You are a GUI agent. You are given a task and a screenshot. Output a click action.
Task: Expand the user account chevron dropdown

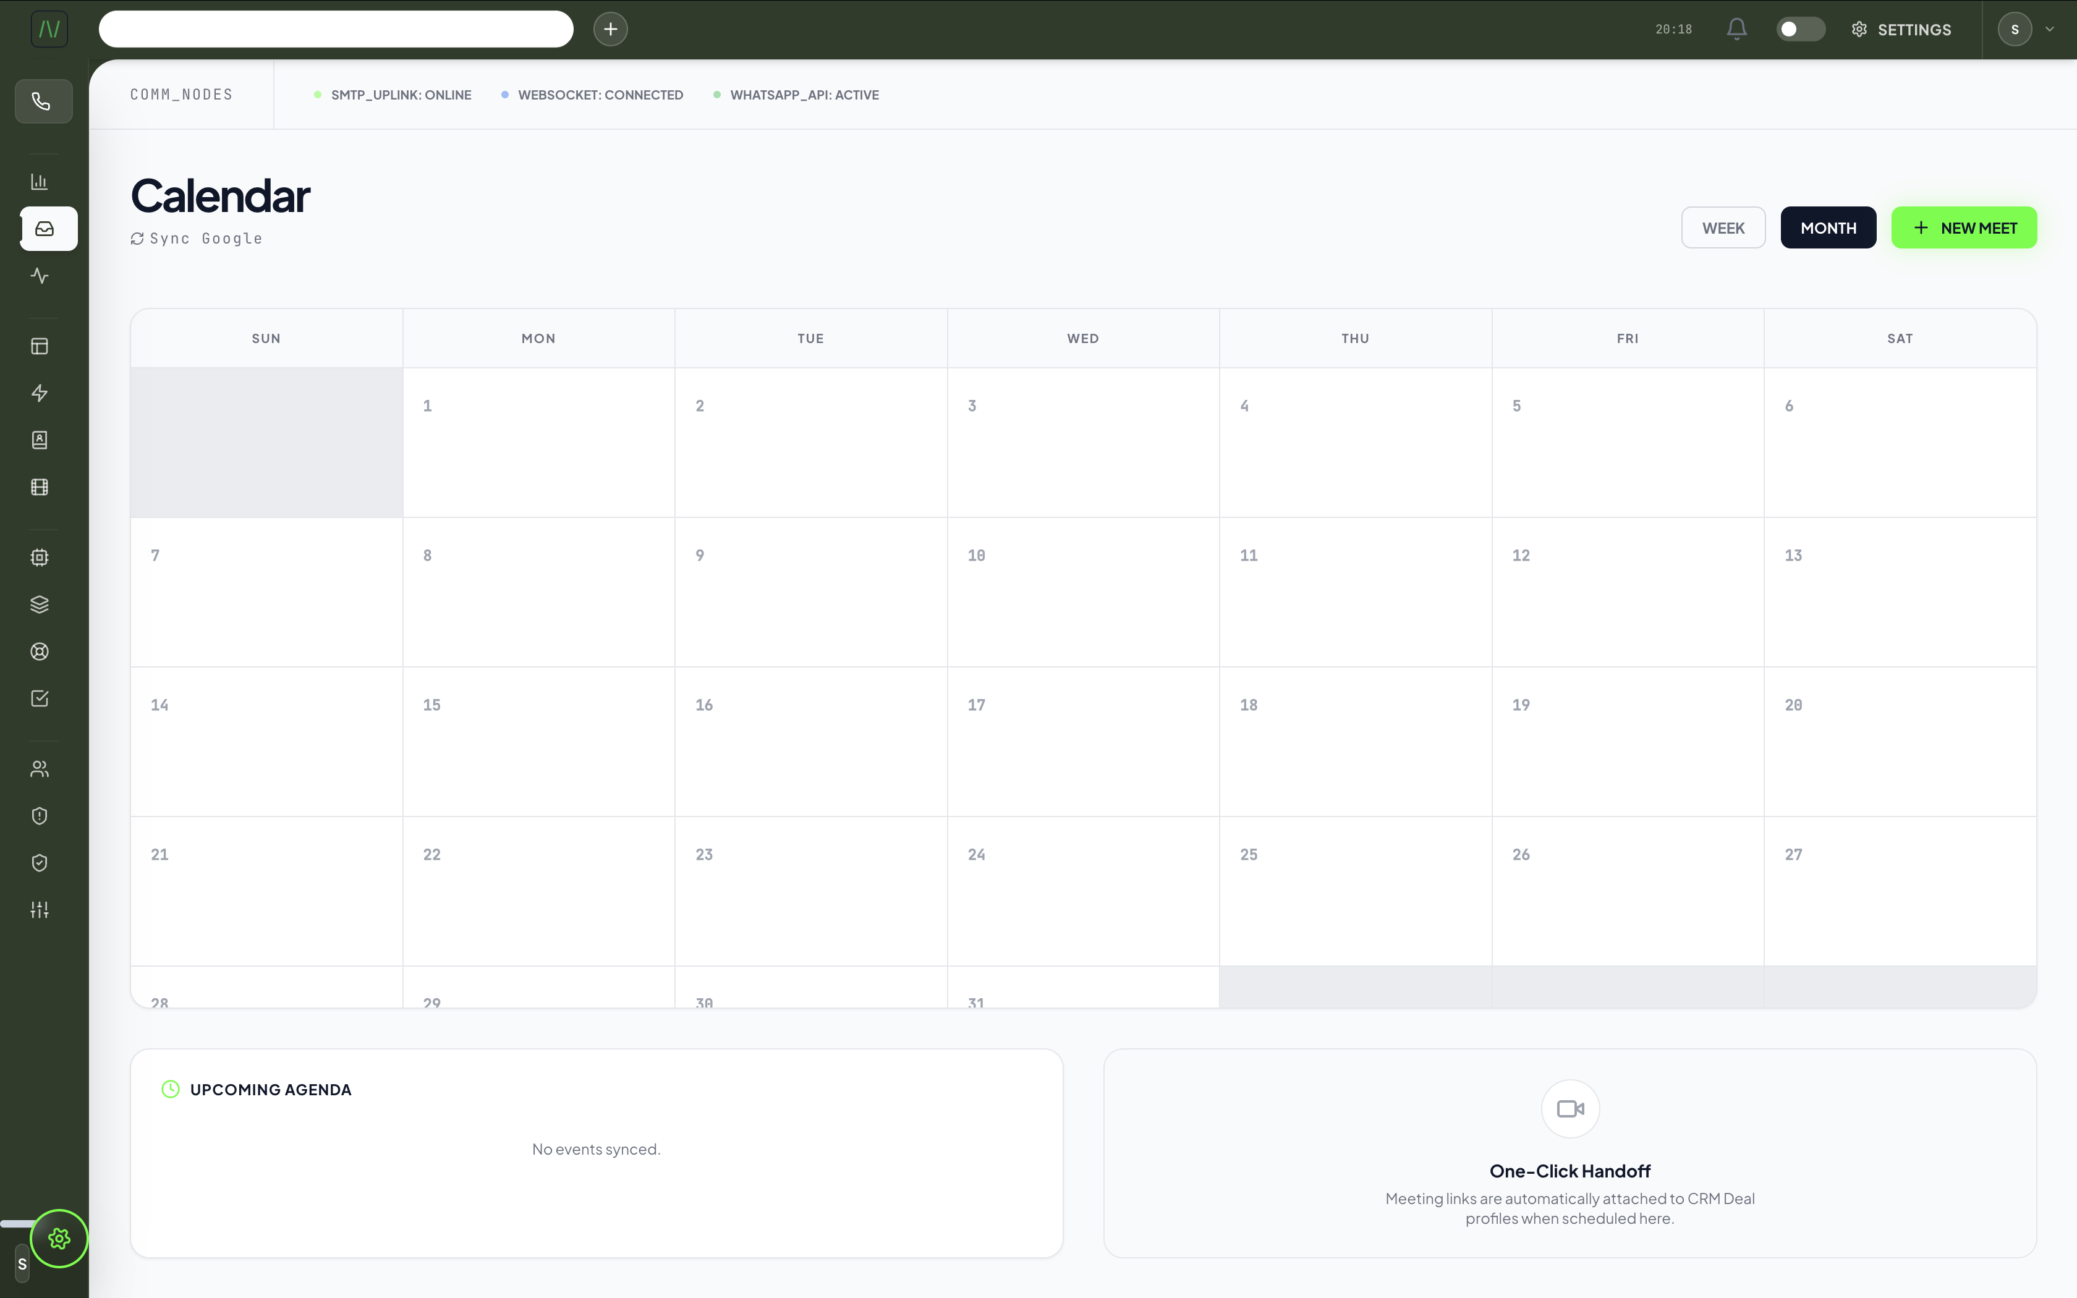point(2050,28)
